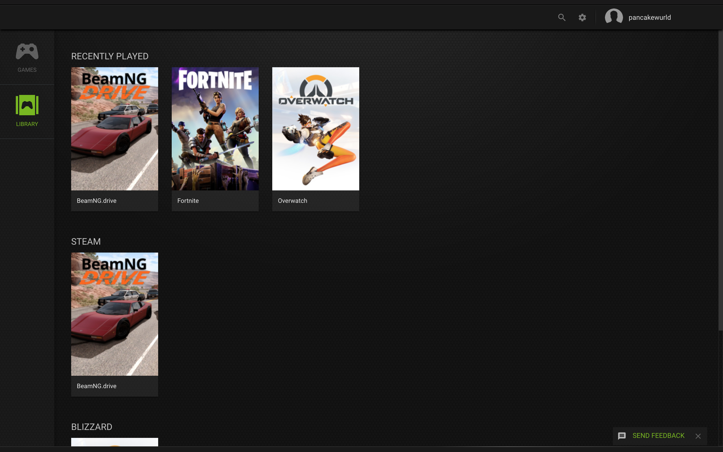Launch the Fortnite cover art
The width and height of the screenshot is (723, 452).
point(215,129)
